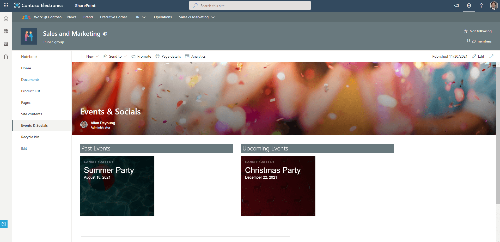Click the Sales and Marketing site logo

point(29,36)
